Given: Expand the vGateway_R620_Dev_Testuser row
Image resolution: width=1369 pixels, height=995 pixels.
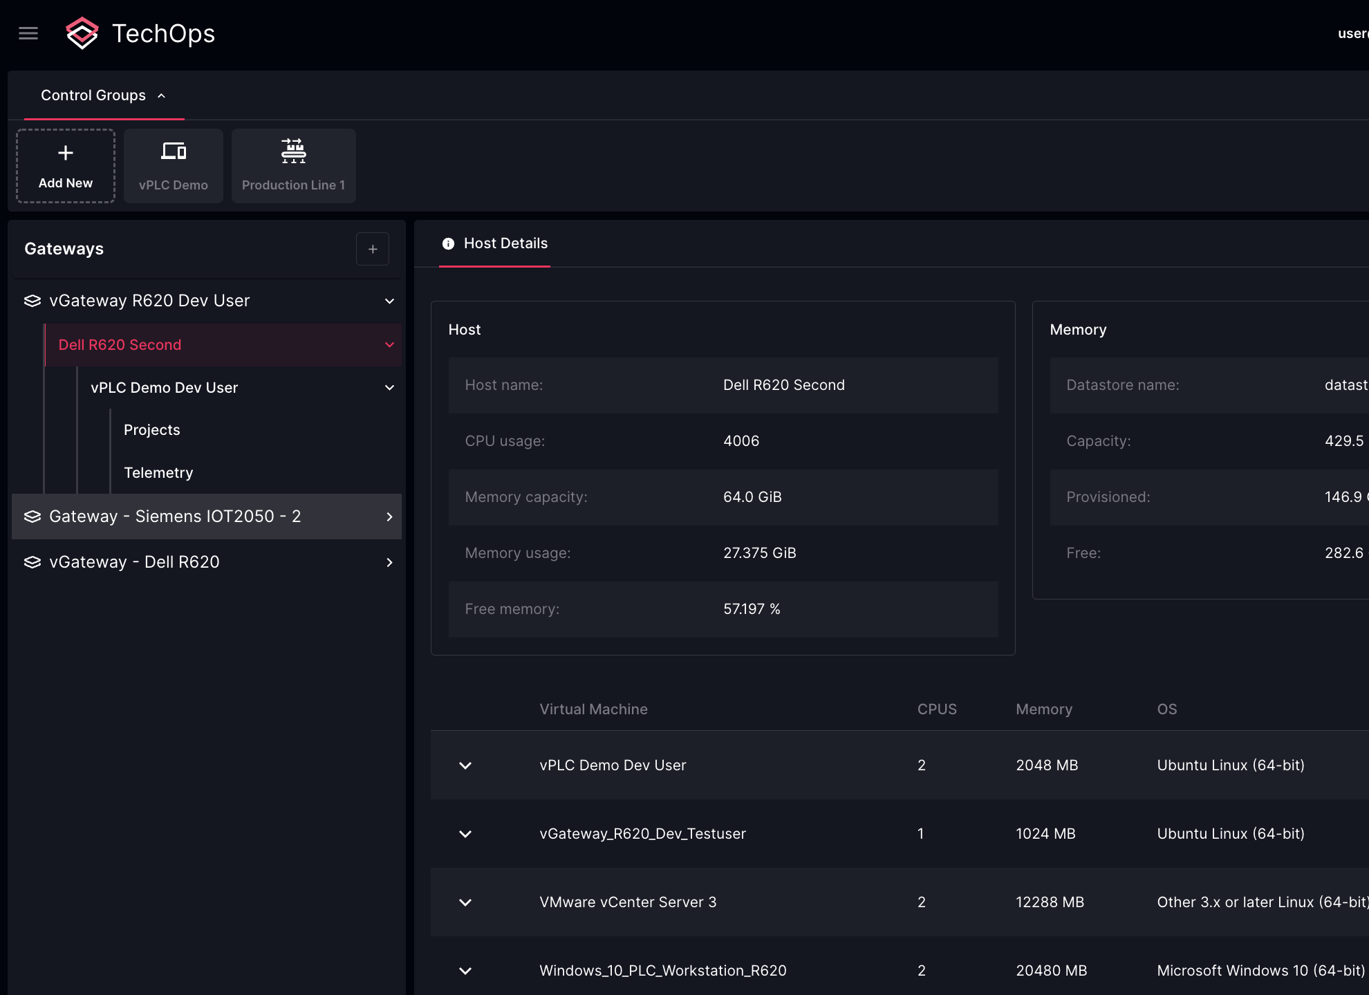Looking at the screenshot, I should tap(465, 834).
